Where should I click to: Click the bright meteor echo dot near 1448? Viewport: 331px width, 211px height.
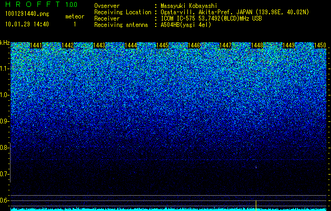256,167
